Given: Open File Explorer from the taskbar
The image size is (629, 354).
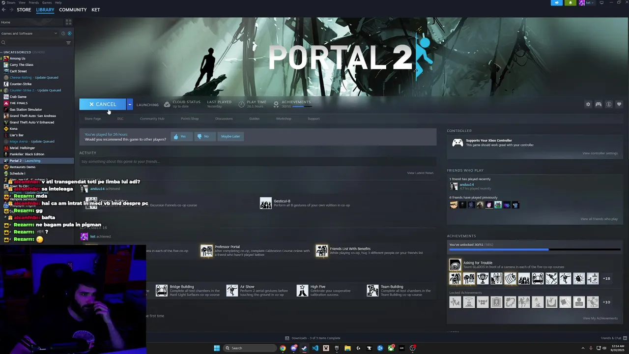Looking at the screenshot, I should [x=347, y=348].
